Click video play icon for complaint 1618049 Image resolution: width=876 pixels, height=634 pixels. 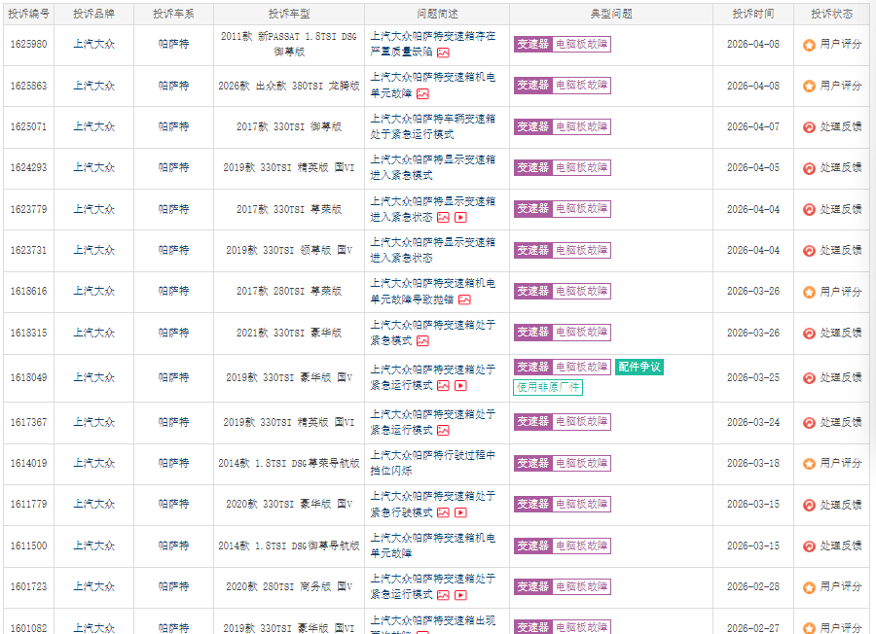coord(460,386)
